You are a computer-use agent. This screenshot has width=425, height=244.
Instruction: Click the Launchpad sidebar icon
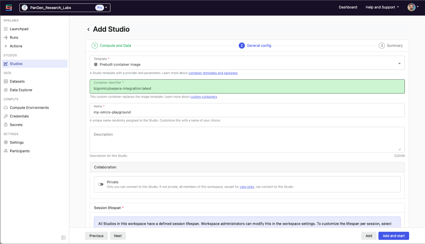[6, 29]
